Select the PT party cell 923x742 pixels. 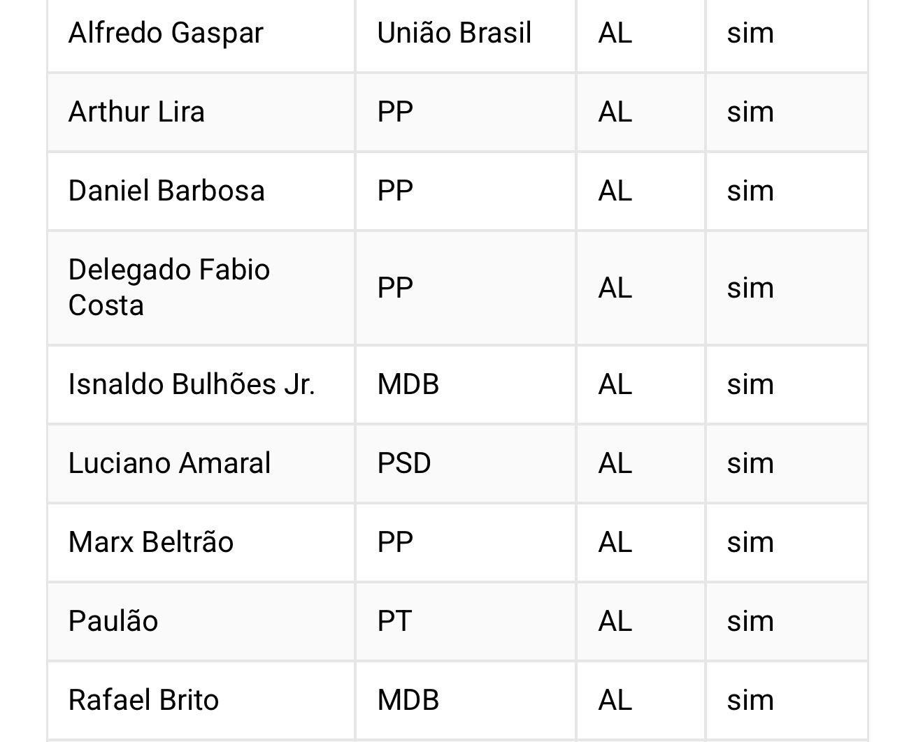pos(394,621)
